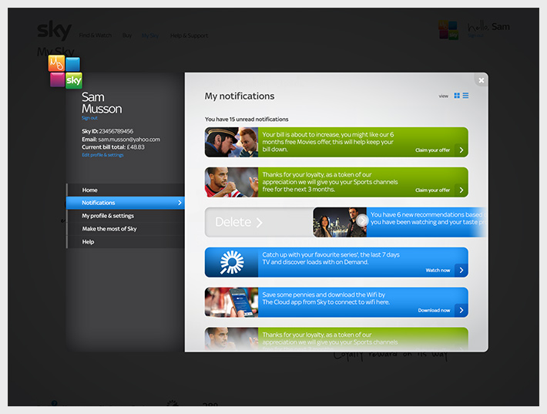
Task: Select Notifications in the sidebar
Action: 126,203
